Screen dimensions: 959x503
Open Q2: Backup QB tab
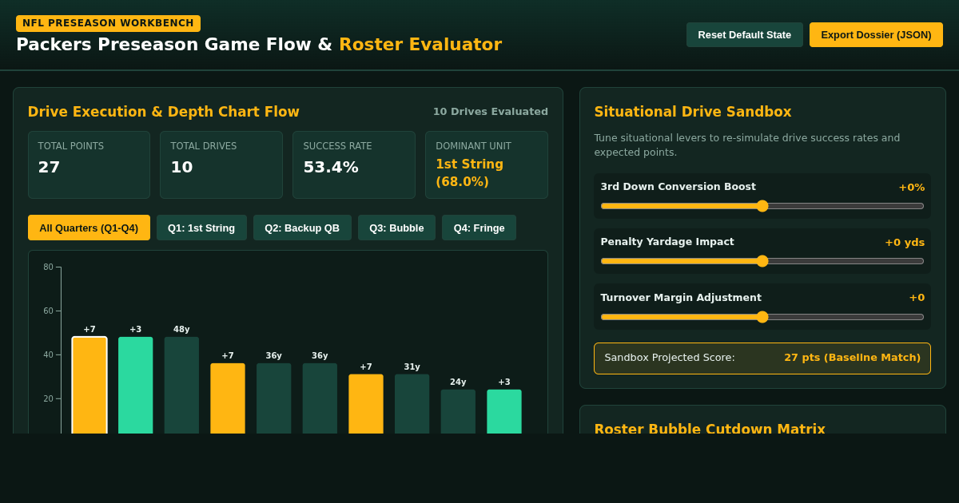point(302,228)
